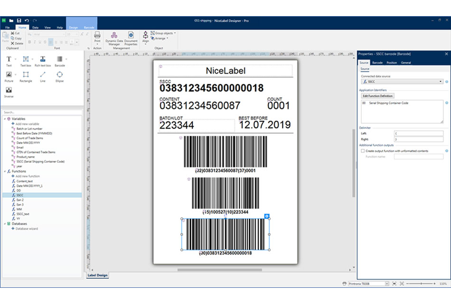451x303 pixels.
Task: Enable Create output function with unformatted contents
Action: [363, 151]
